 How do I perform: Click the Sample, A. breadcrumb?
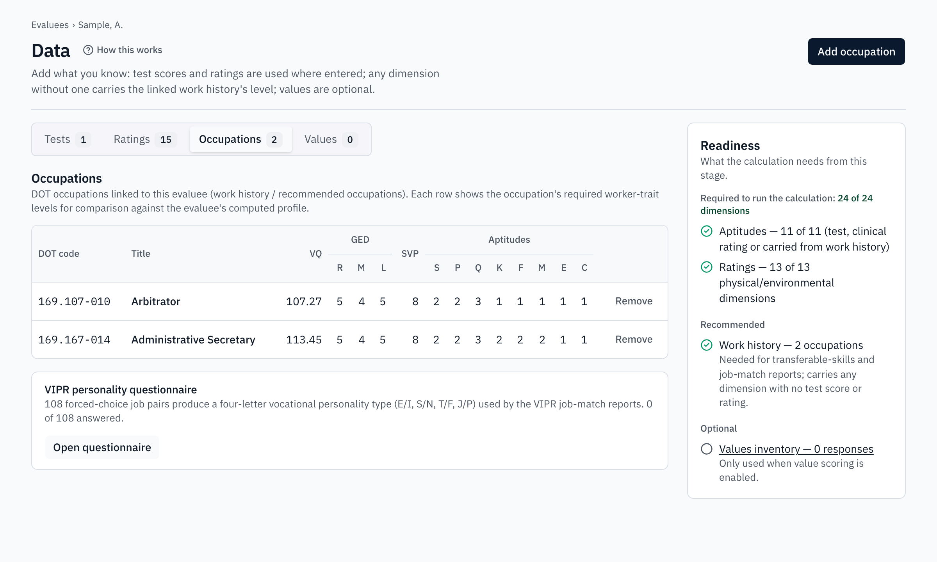(x=100, y=25)
